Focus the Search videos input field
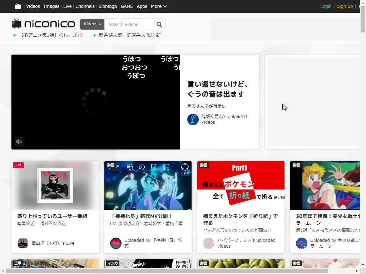366x274 pixels. pyautogui.click(x=130, y=25)
